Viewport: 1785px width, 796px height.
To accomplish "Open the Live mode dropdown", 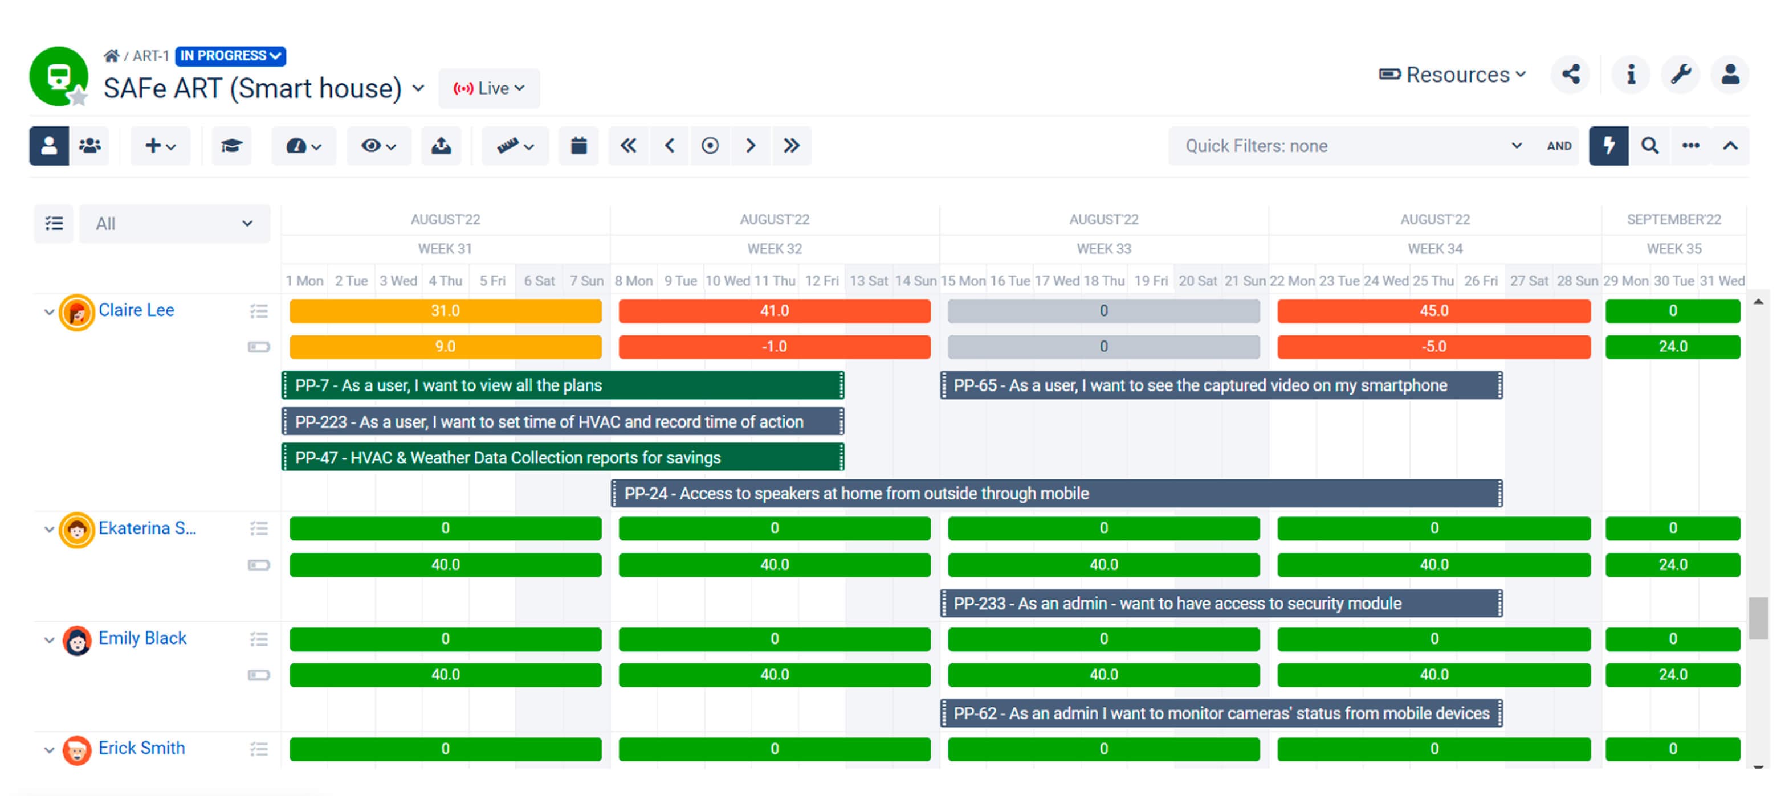I will click(x=489, y=88).
